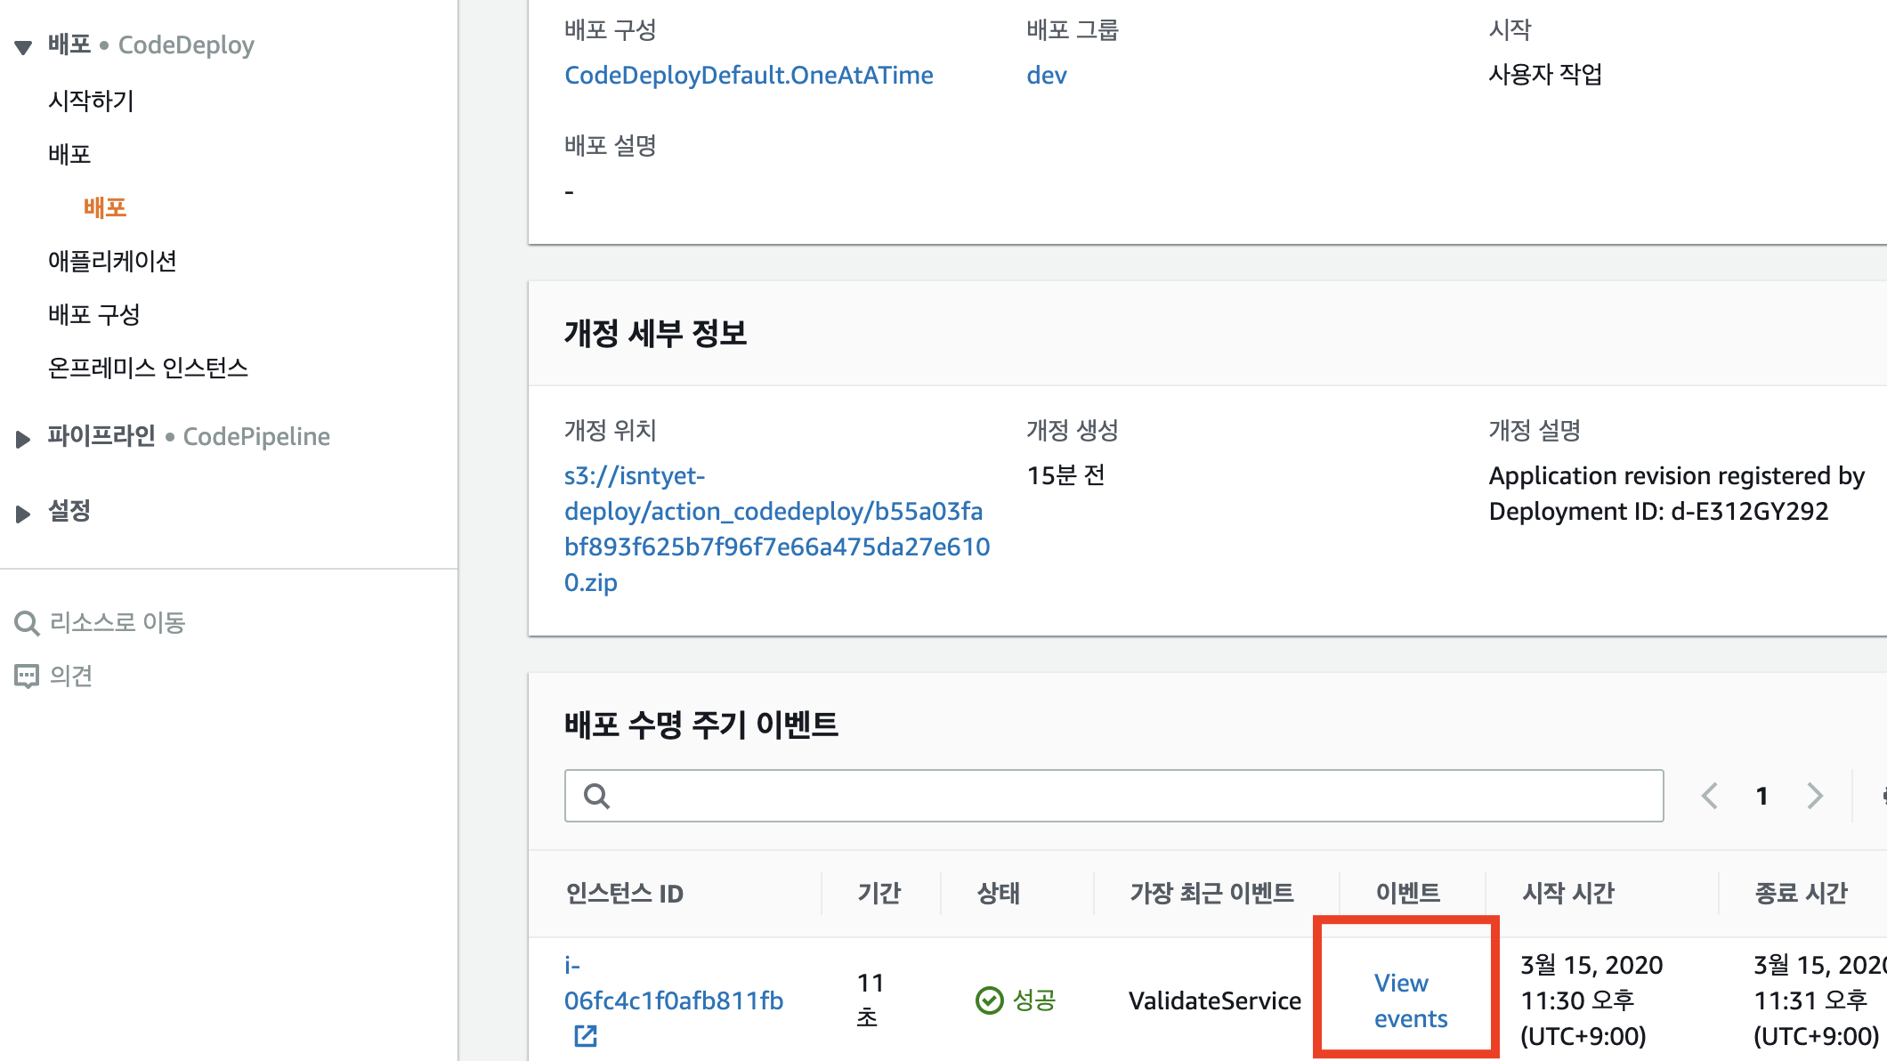The height and width of the screenshot is (1061, 1887).
Task: Open 배포 구성 in the sidebar
Action: coord(94,314)
